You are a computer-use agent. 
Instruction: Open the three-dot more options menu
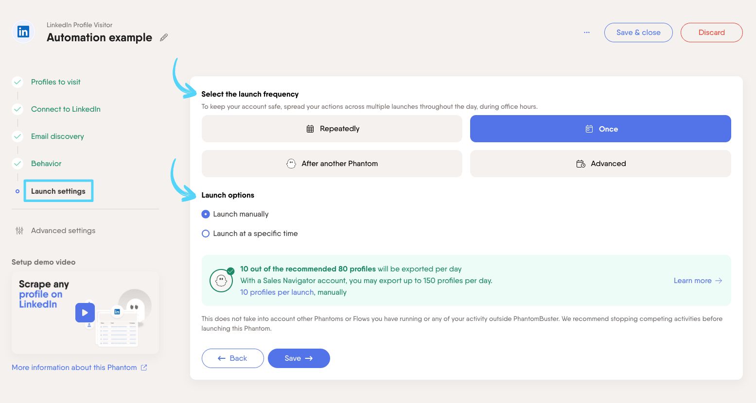coord(587,33)
